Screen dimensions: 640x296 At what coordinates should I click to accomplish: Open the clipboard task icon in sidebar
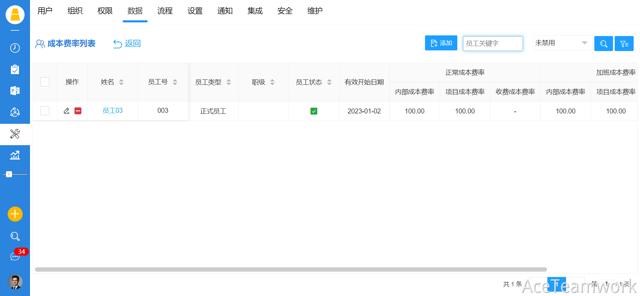click(15, 69)
